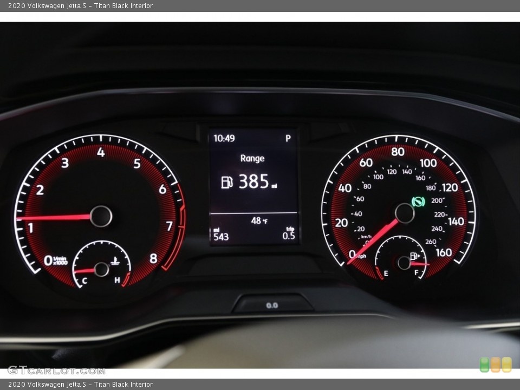520x390 pixels.
Task: Click the odometer reading 543
Action: pyautogui.click(x=221, y=237)
